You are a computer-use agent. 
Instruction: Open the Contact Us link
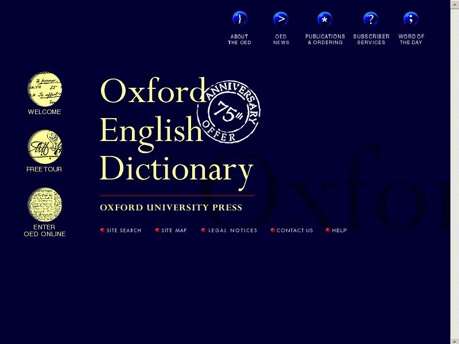coord(295,230)
